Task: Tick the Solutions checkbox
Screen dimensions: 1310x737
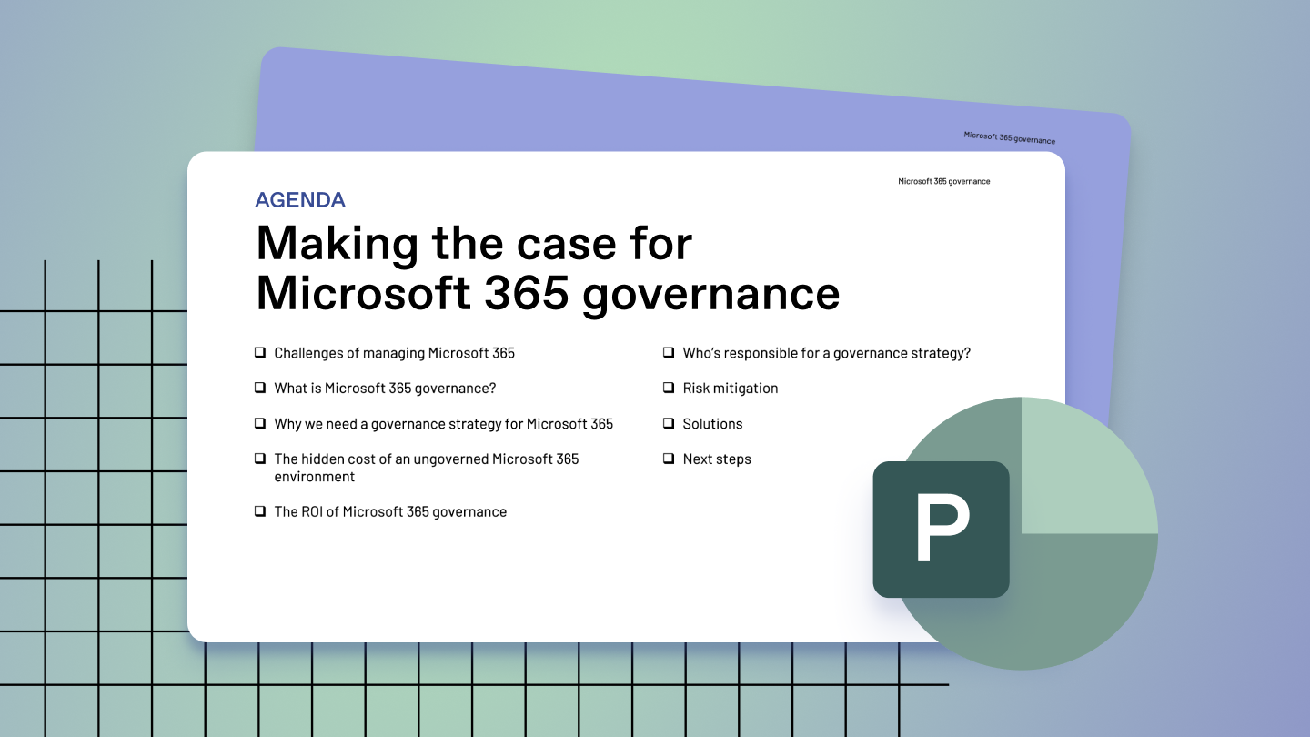Action: (668, 423)
